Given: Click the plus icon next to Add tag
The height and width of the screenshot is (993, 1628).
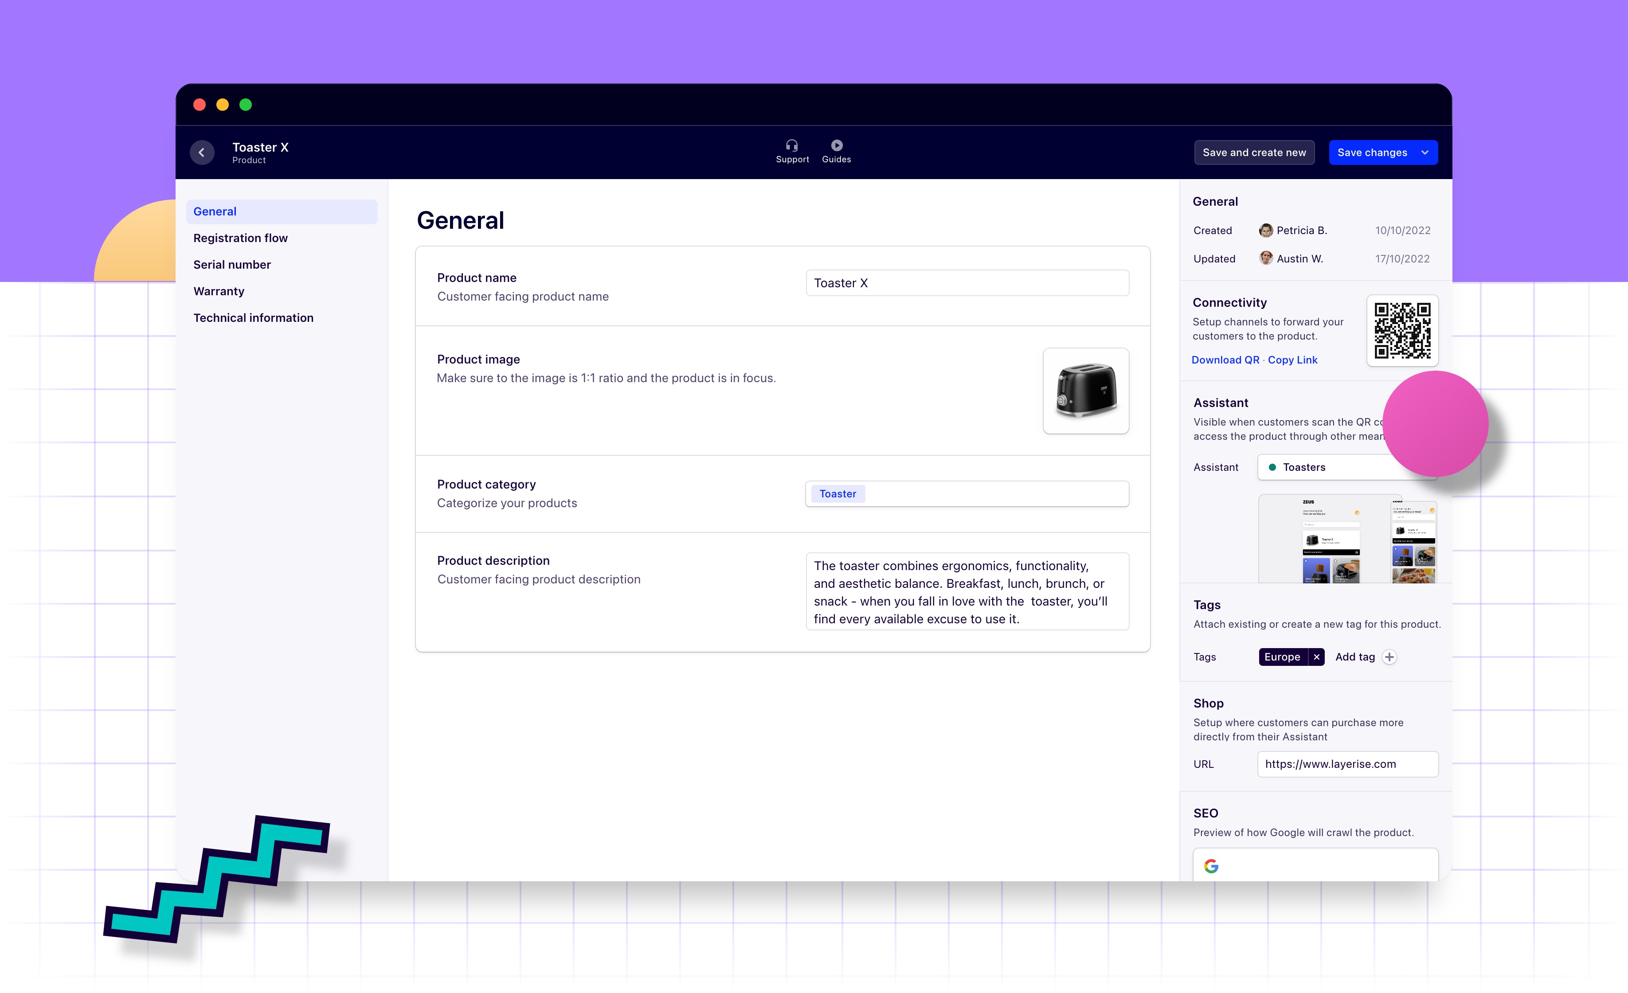Looking at the screenshot, I should tap(1389, 657).
